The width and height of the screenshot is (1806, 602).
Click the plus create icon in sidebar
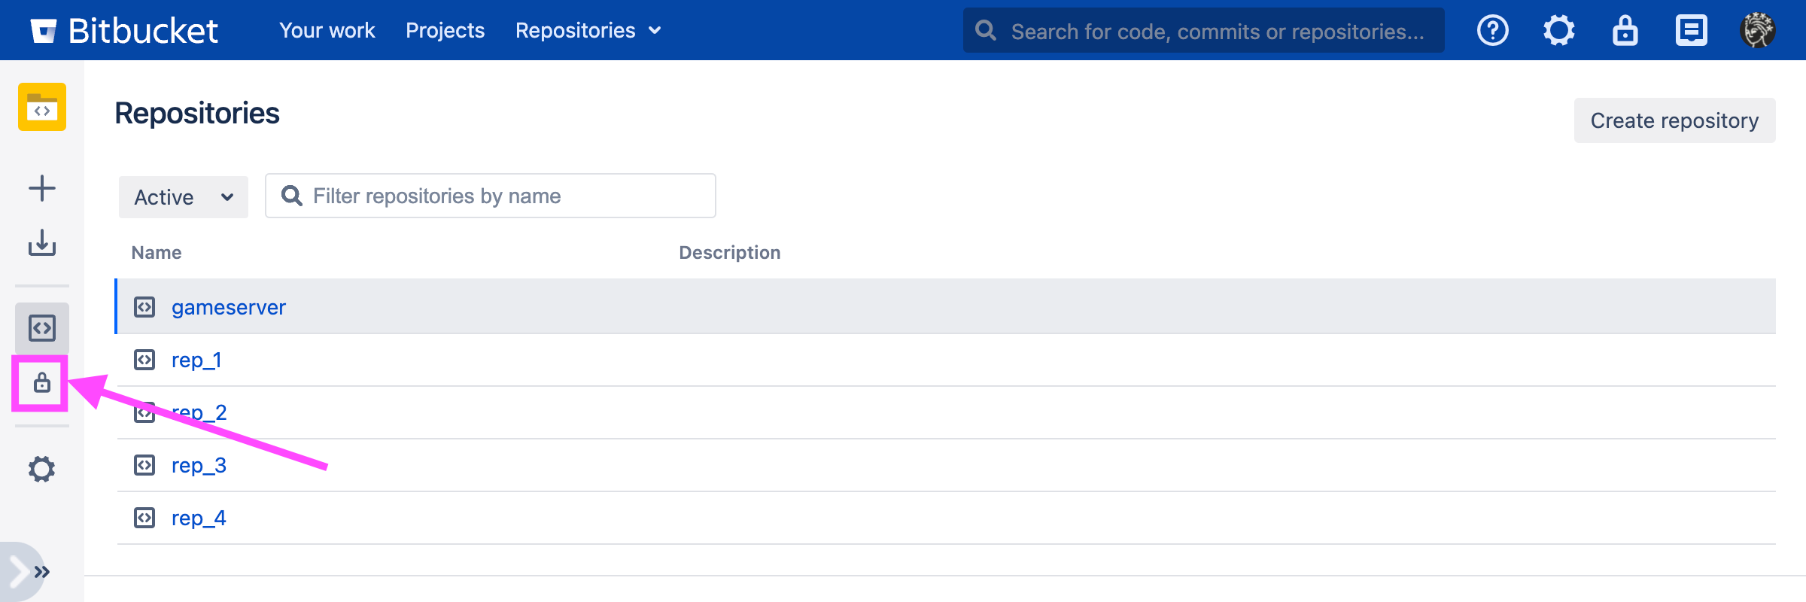[42, 188]
